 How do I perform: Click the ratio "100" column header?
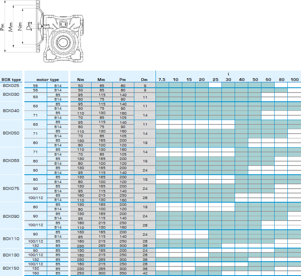tap(294, 80)
